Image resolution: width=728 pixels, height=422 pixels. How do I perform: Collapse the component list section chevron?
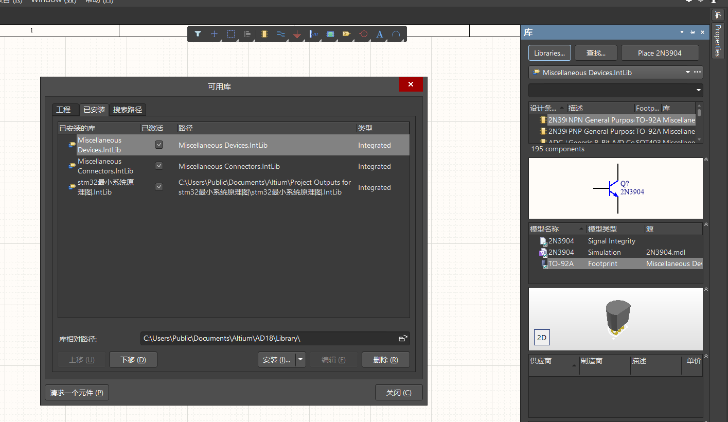click(706, 160)
